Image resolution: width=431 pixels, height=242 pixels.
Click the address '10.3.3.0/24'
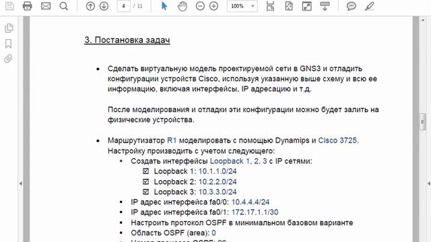pos(218,192)
